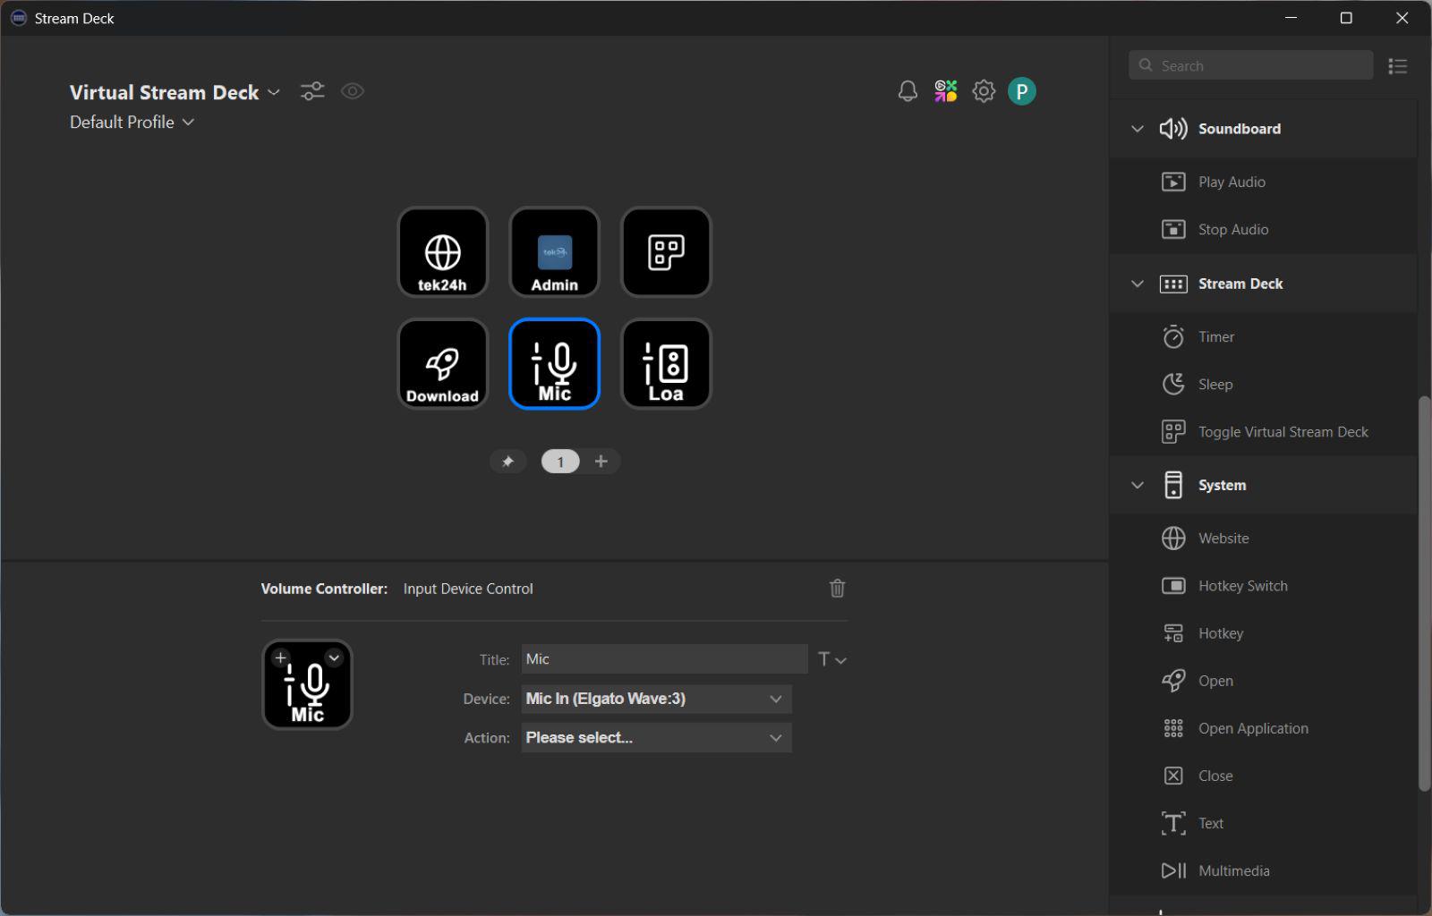Select the Open Application action
Viewport: 1432px width, 916px height.
(1252, 727)
